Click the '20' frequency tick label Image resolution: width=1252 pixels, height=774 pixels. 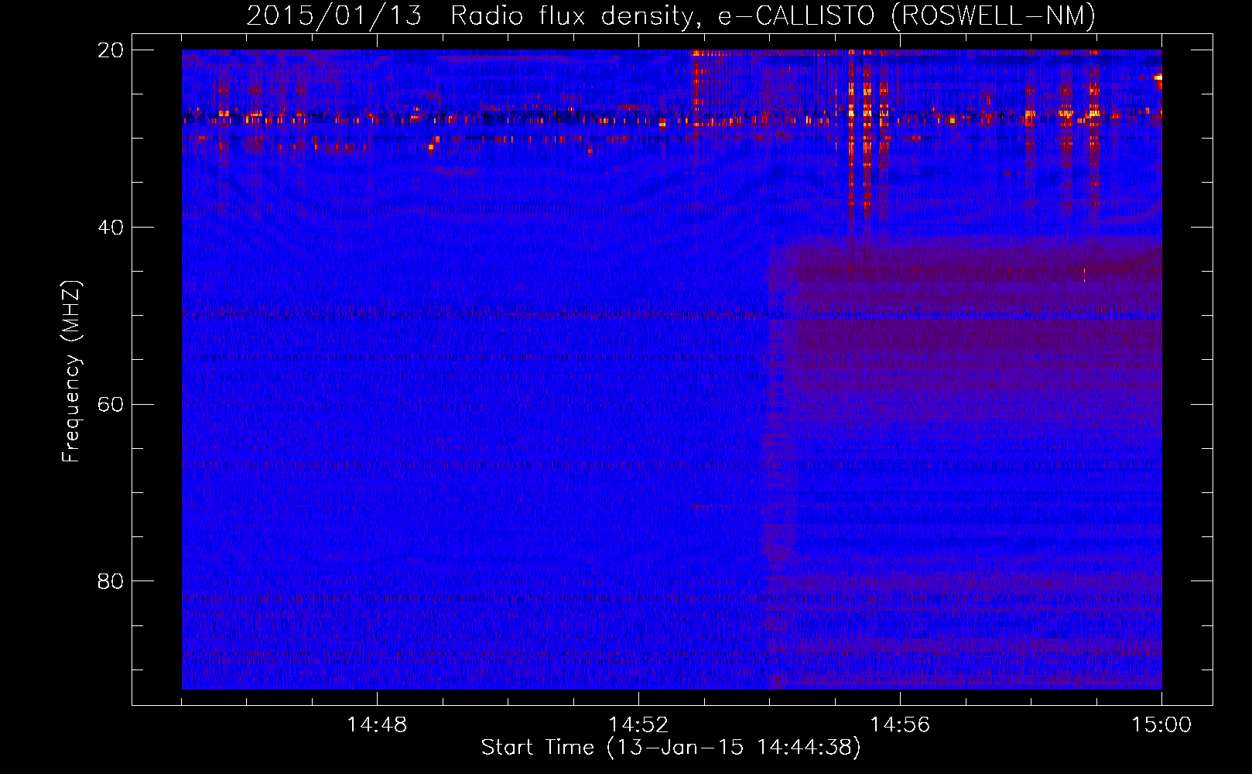coord(111,50)
